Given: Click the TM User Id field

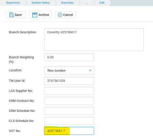Looking at the screenshot, I should pyautogui.click(x=69, y=81).
